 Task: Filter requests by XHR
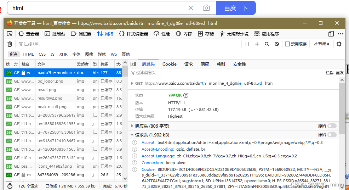[x=63, y=54]
